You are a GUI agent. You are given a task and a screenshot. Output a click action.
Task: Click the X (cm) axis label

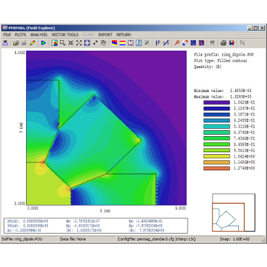pyautogui.click(x=105, y=210)
